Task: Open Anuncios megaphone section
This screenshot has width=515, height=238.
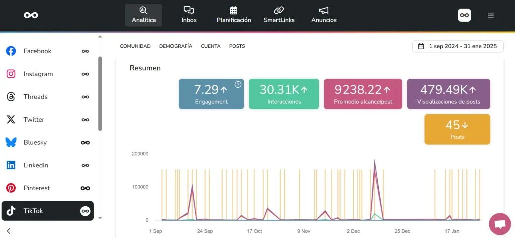Action: (324, 15)
